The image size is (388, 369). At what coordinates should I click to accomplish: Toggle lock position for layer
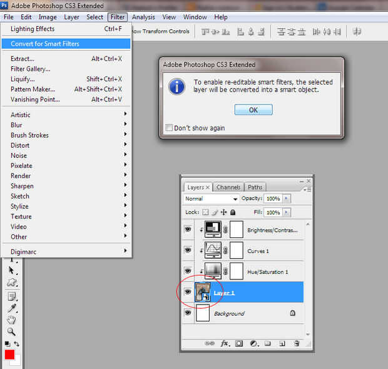pyautogui.click(x=223, y=212)
